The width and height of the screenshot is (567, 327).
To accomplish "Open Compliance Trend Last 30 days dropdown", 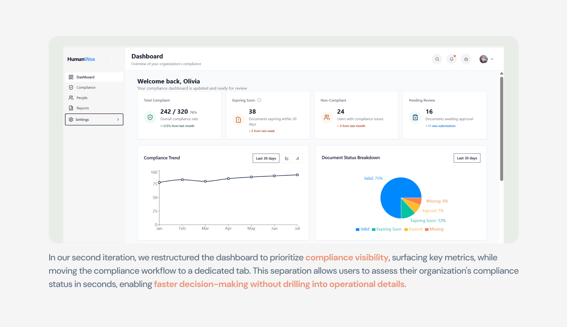I will 266,158.
